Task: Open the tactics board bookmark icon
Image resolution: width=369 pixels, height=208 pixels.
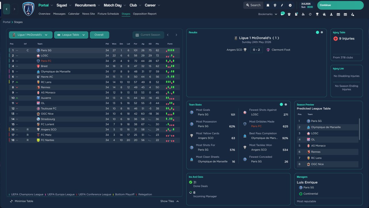Action: point(296,14)
